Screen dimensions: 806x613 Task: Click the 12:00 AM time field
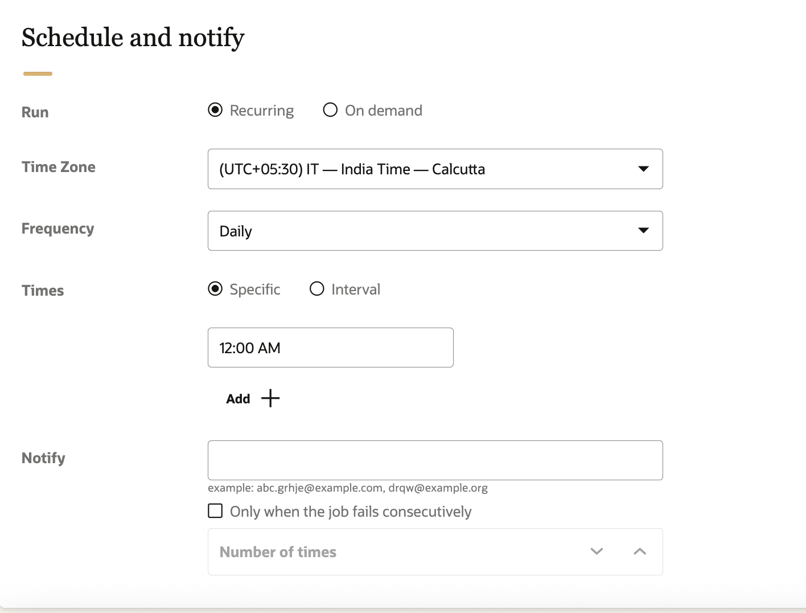[331, 348]
